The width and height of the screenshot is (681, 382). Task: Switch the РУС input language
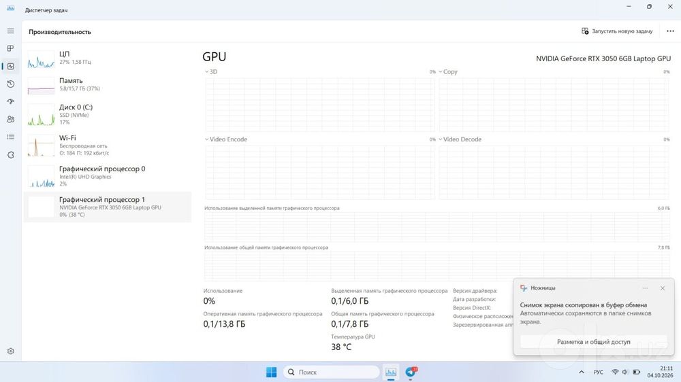599,372
